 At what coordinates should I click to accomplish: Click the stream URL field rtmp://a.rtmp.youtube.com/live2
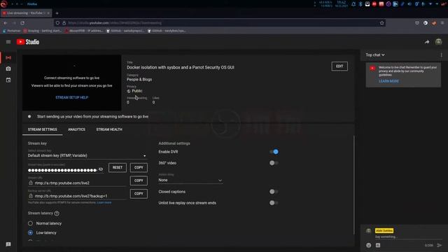pyautogui.click(x=77, y=183)
